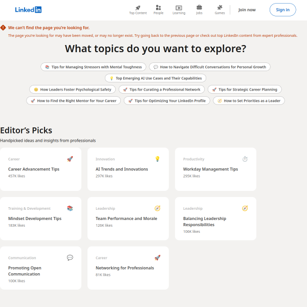Click rocket icon on Career Advancement Tips card
The height and width of the screenshot is (307, 307).
(x=70, y=159)
